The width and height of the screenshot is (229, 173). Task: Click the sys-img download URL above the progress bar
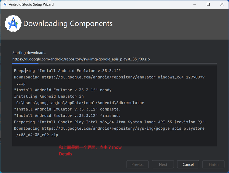click(x=81, y=59)
